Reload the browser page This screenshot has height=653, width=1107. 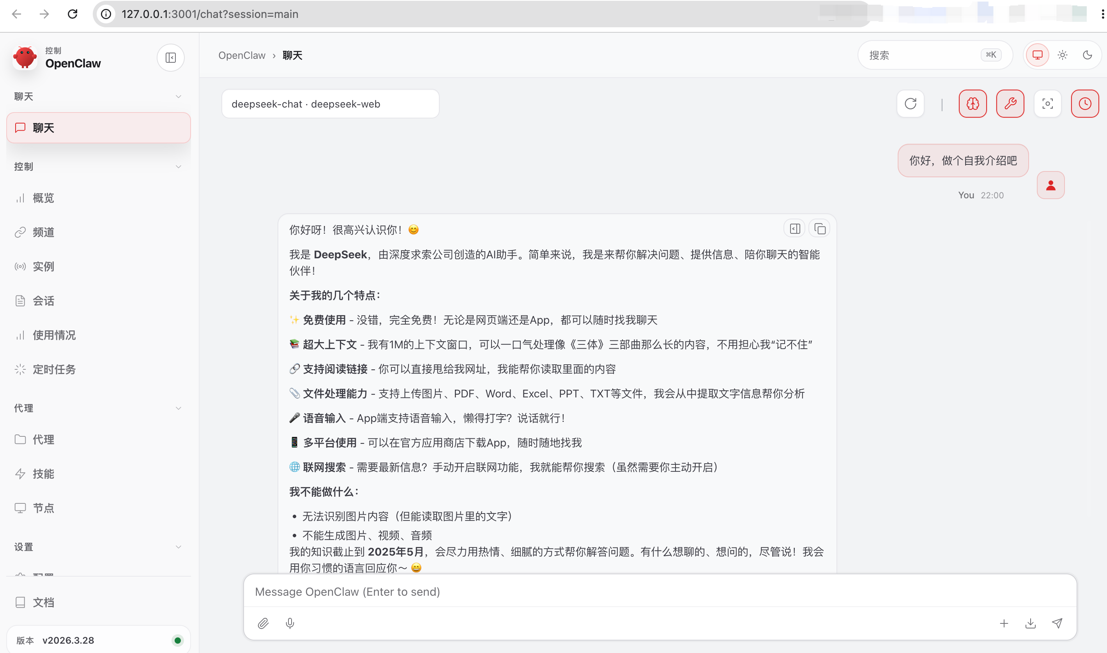pos(73,14)
